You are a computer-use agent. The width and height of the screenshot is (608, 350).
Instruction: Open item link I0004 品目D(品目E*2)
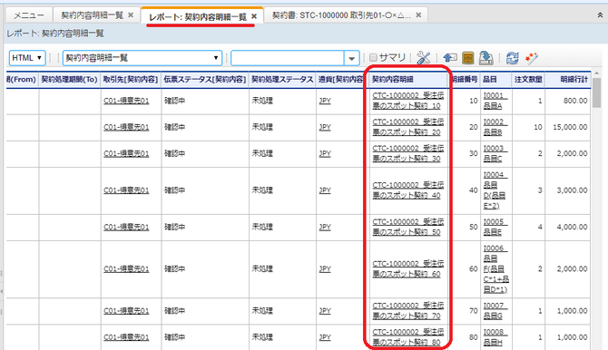(495, 190)
